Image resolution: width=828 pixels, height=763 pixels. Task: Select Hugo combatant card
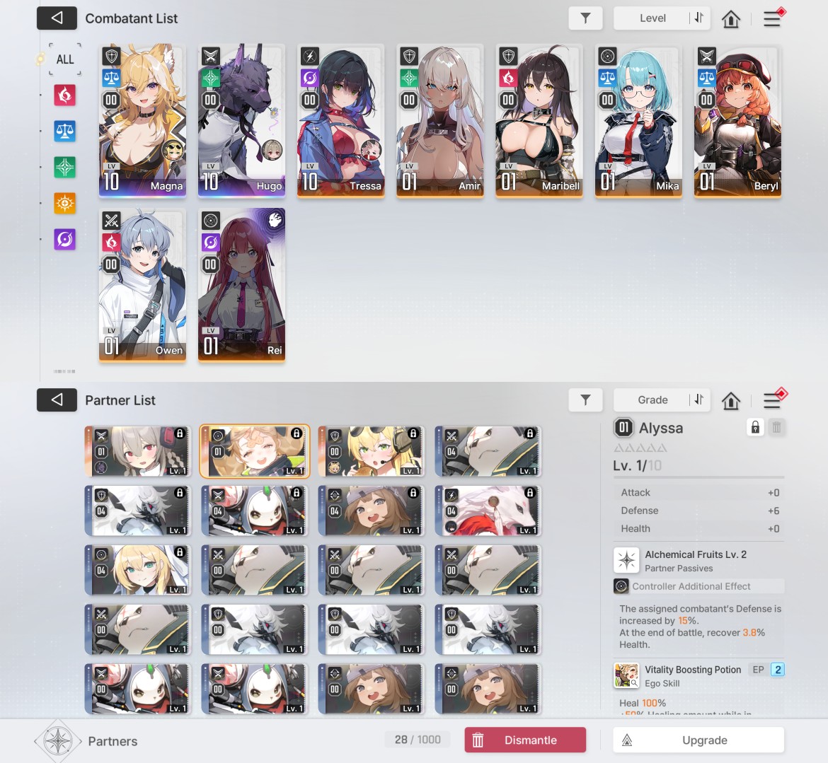click(242, 122)
